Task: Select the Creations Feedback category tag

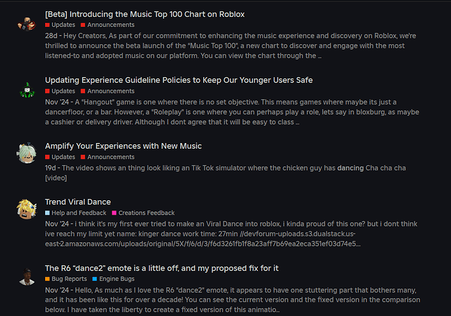Action: pyautogui.click(x=146, y=213)
